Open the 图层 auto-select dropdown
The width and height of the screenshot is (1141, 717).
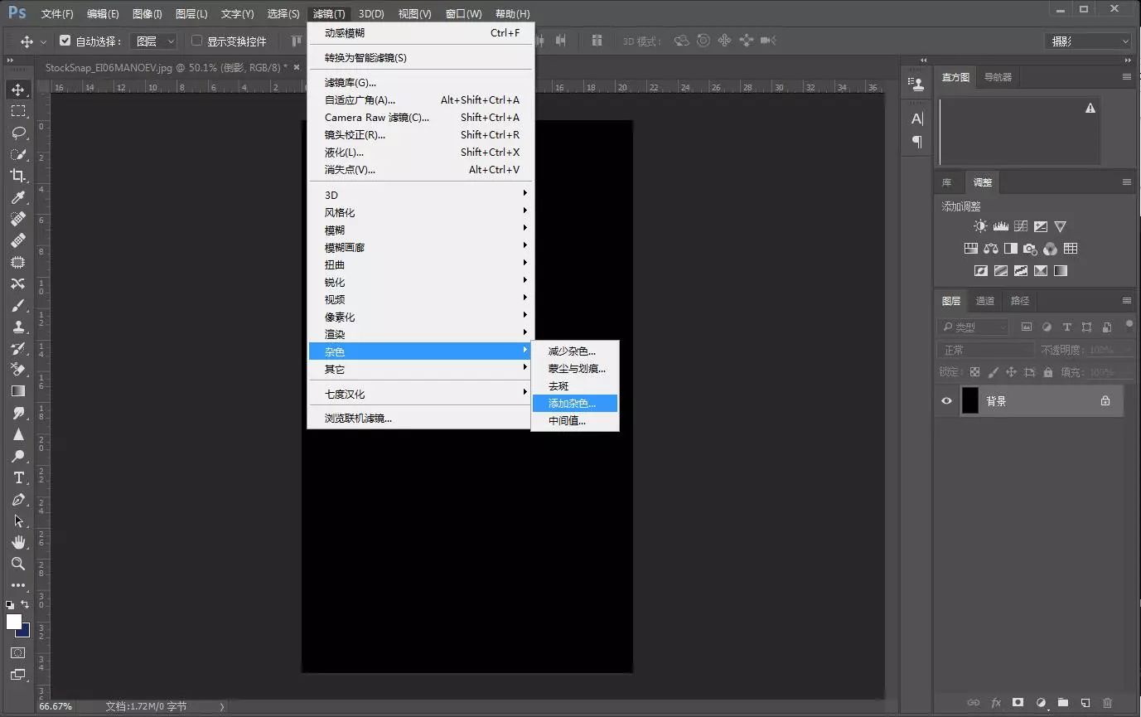[x=156, y=41]
